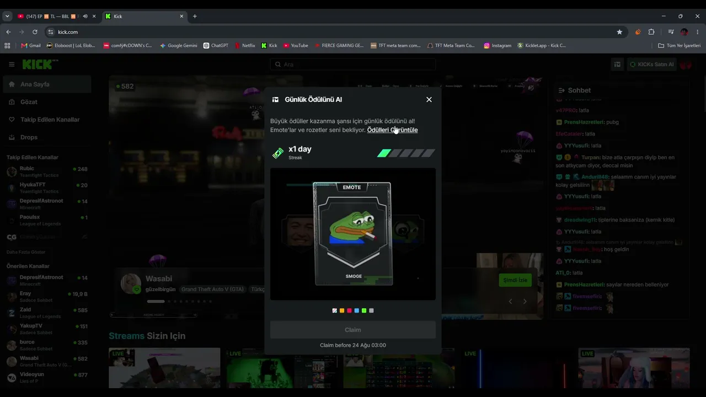Open the Chrome three-dot menu
The width and height of the screenshot is (706, 397).
coord(698,32)
